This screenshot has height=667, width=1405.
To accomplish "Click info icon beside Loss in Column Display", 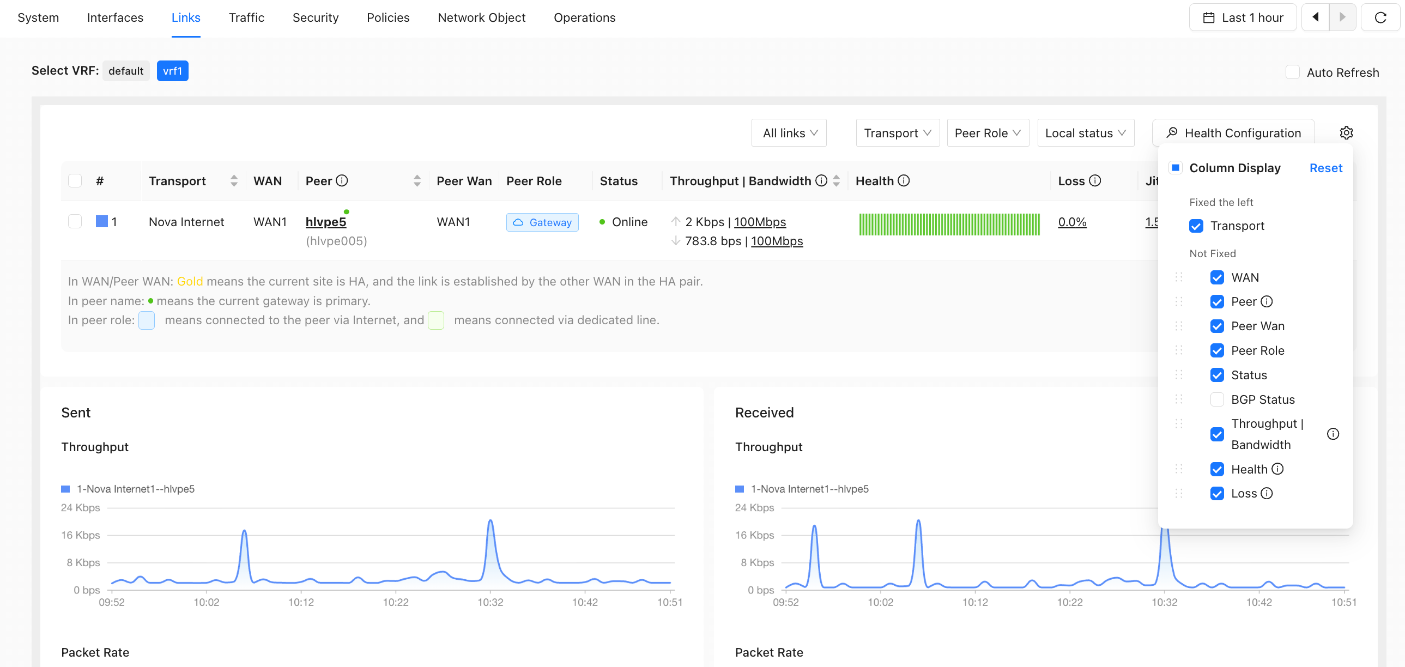I will click(1267, 494).
